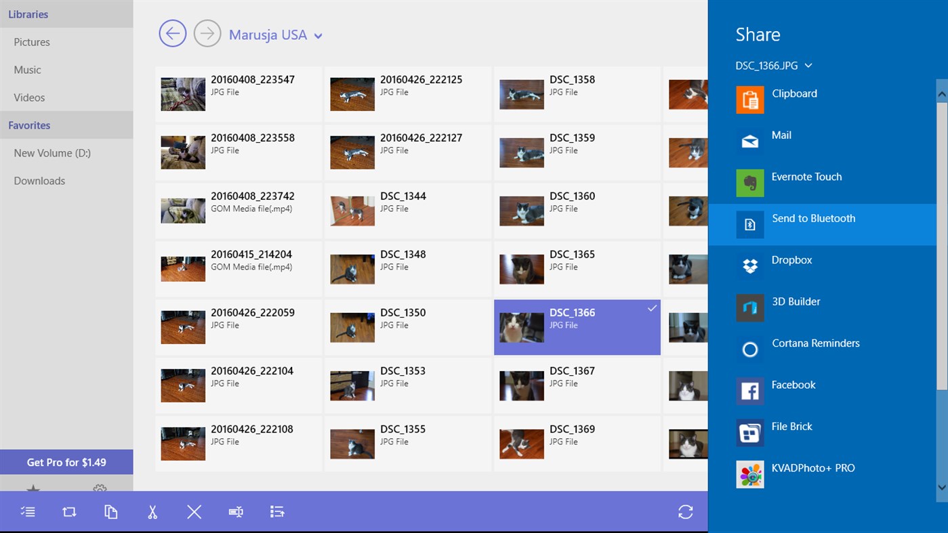Delete the selection using the X icon

194,511
